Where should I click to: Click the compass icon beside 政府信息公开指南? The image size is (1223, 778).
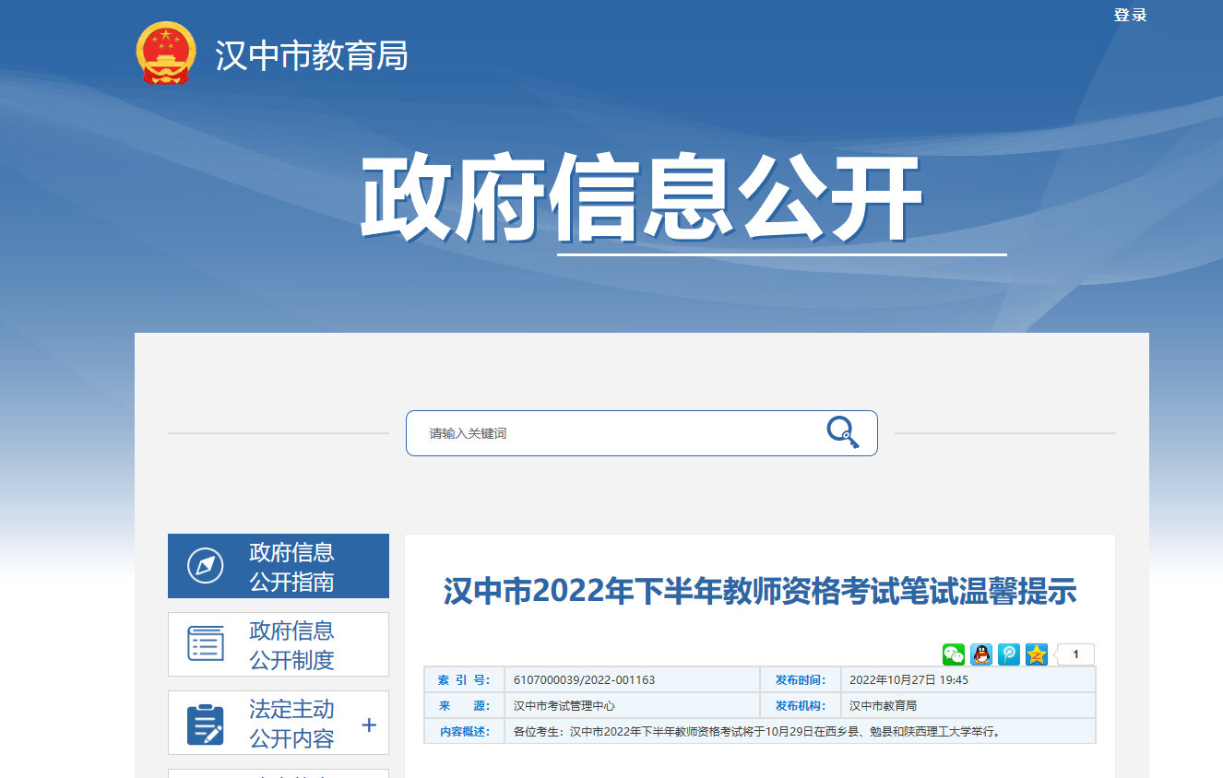(205, 566)
